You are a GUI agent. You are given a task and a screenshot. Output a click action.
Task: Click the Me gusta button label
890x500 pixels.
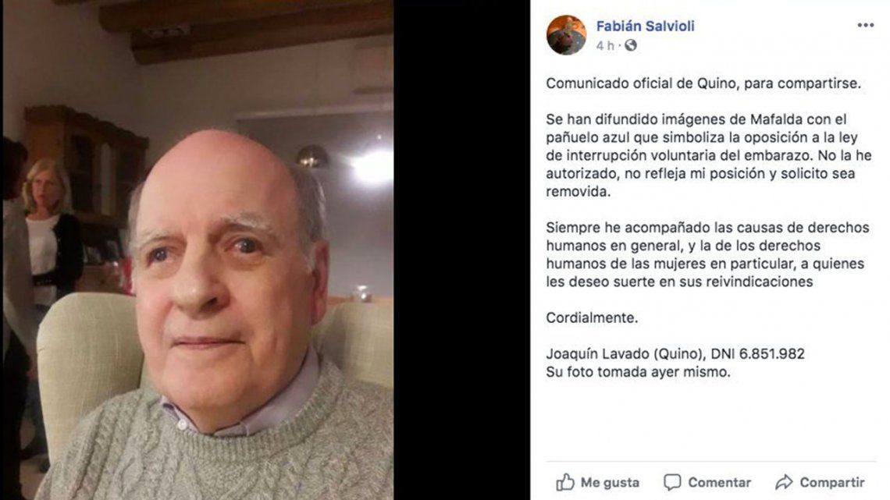click(x=610, y=482)
